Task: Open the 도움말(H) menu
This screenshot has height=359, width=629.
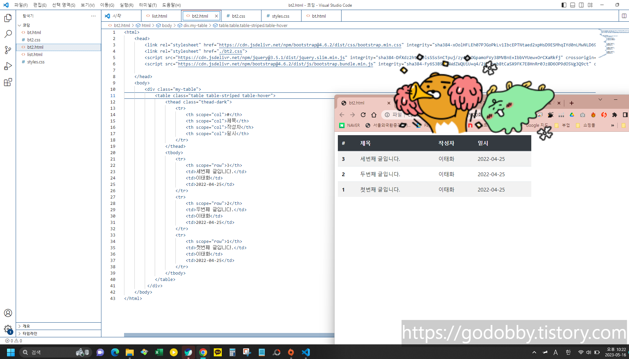Action: coord(171,5)
